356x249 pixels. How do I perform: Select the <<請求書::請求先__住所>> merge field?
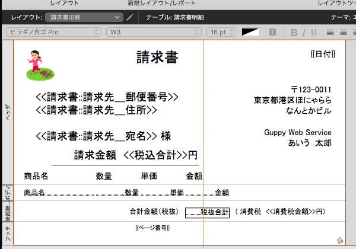coord(96,110)
